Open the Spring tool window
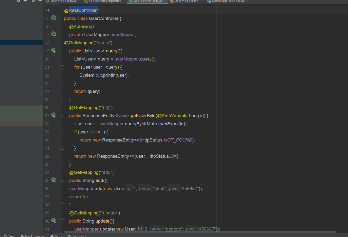Image resolution: width=348 pixels, height=237 pixels. [57, 236]
